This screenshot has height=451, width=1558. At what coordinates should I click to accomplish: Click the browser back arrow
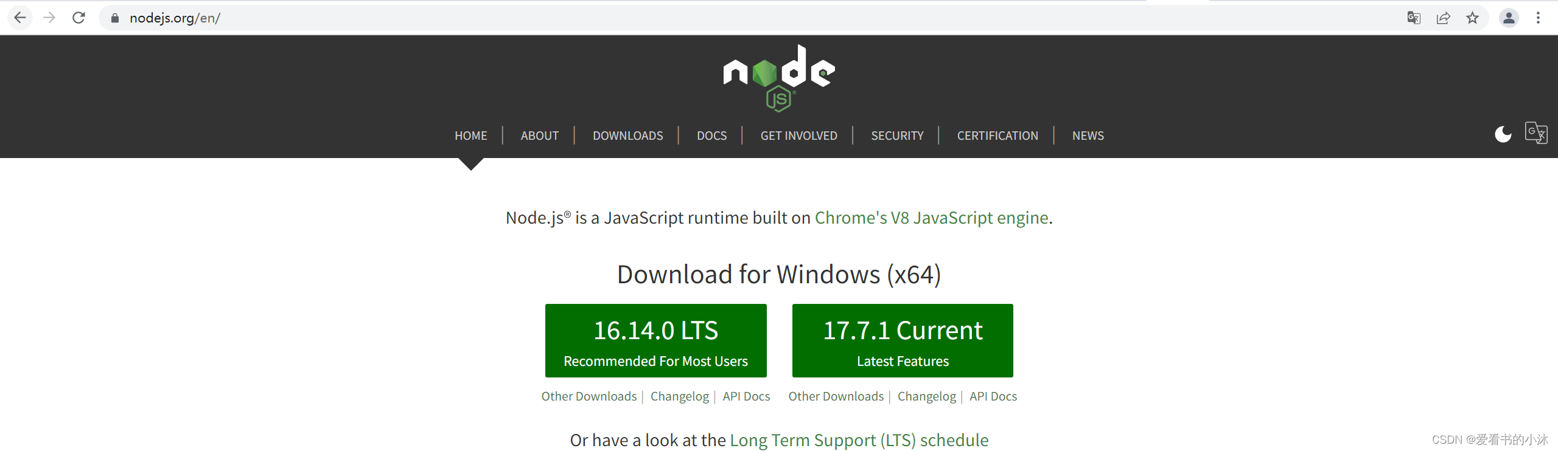[x=20, y=18]
